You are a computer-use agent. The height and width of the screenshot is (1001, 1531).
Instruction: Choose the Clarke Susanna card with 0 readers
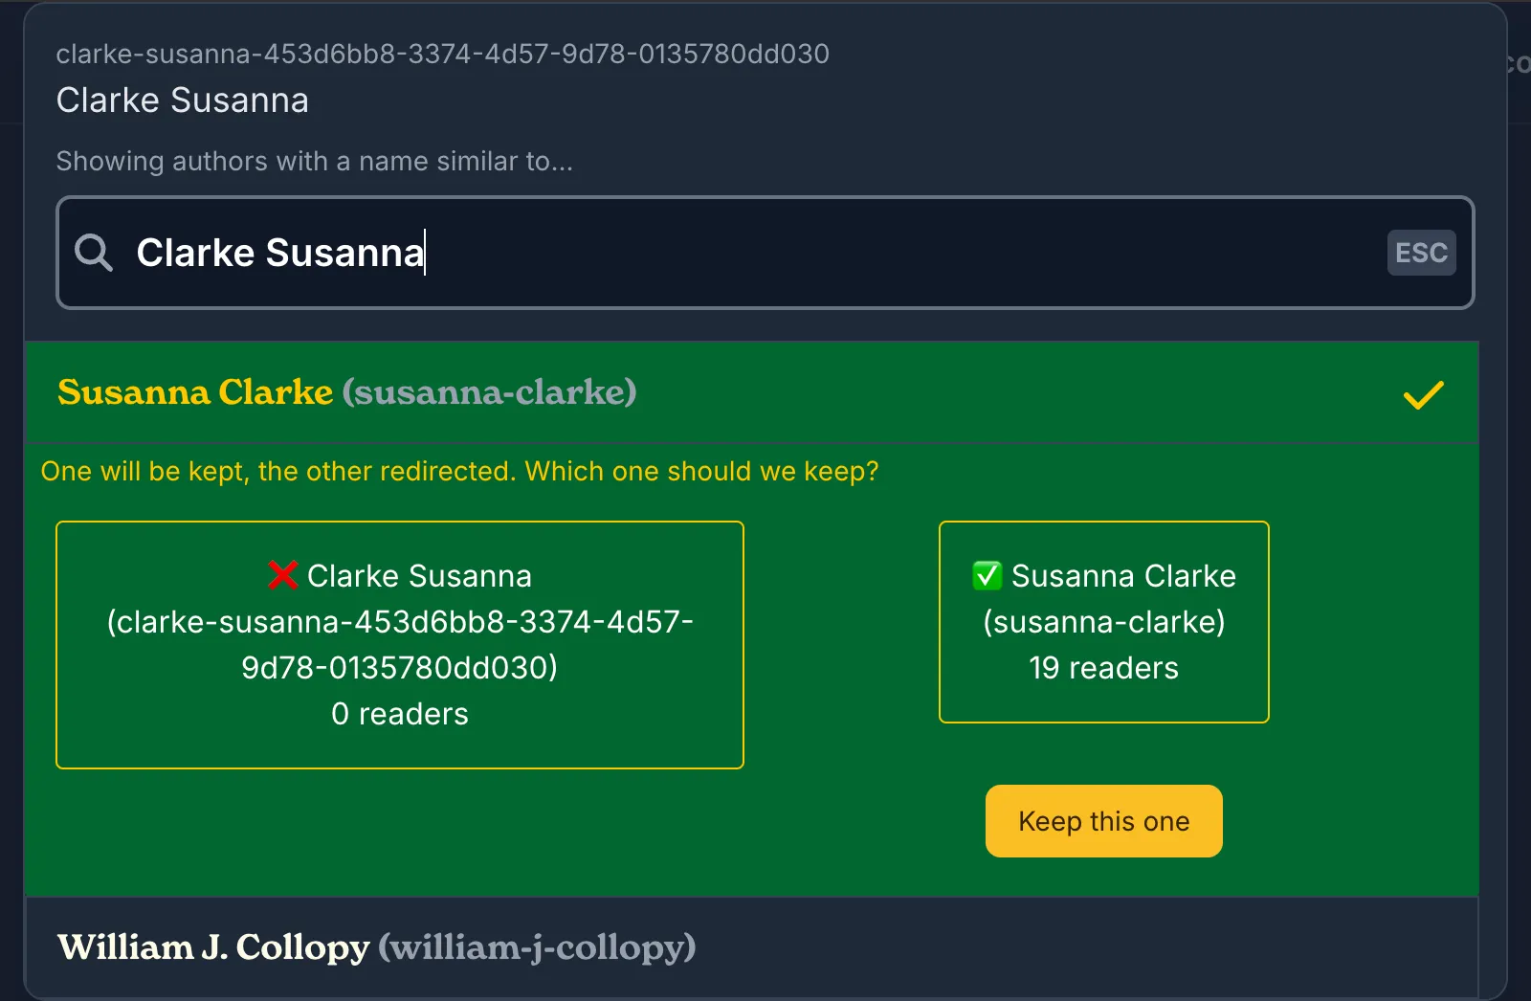point(400,644)
